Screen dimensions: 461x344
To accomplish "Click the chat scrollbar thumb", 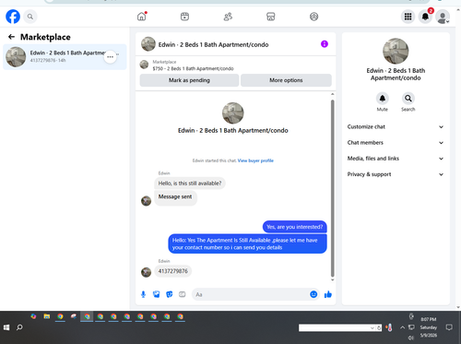I will click(x=333, y=188).
